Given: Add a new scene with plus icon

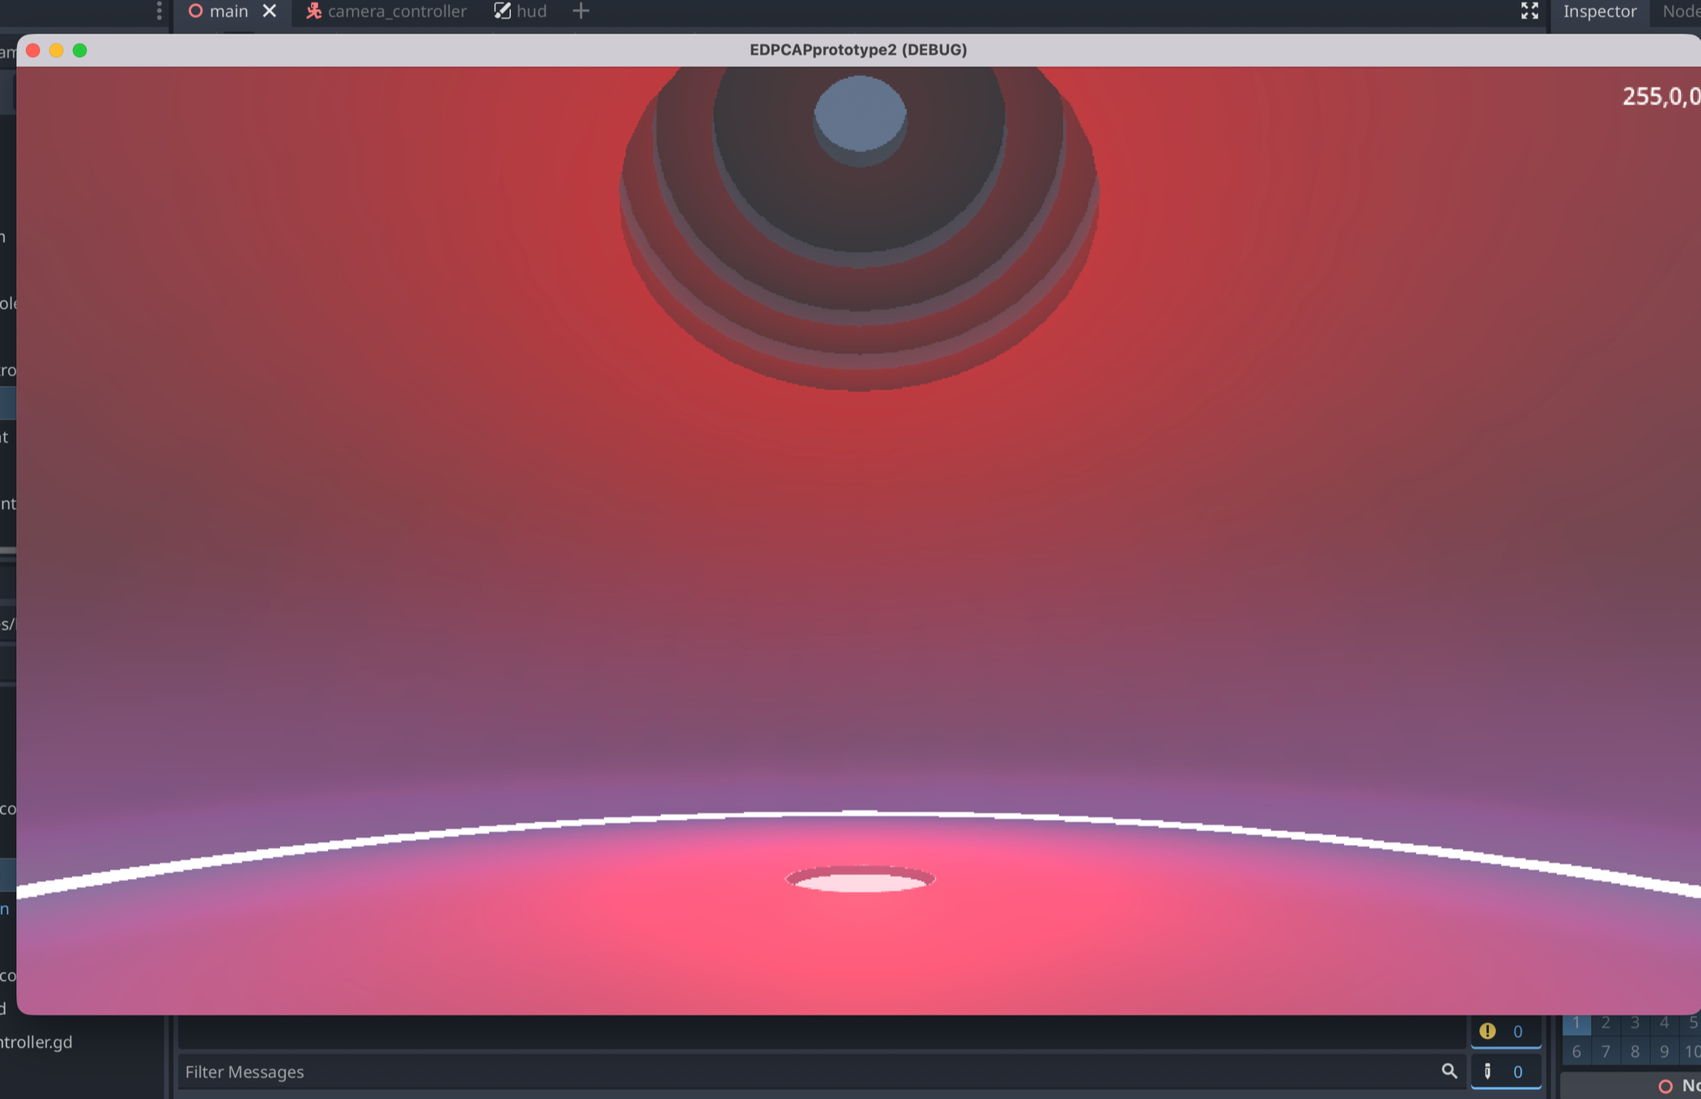Looking at the screenshot, I should (580, 11).
